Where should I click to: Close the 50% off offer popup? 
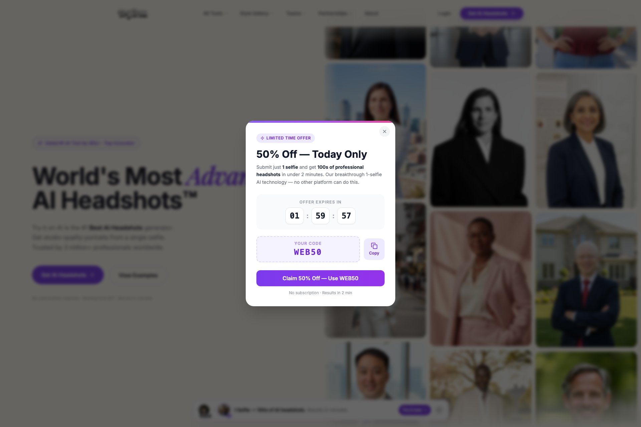[x=384, y=131]
